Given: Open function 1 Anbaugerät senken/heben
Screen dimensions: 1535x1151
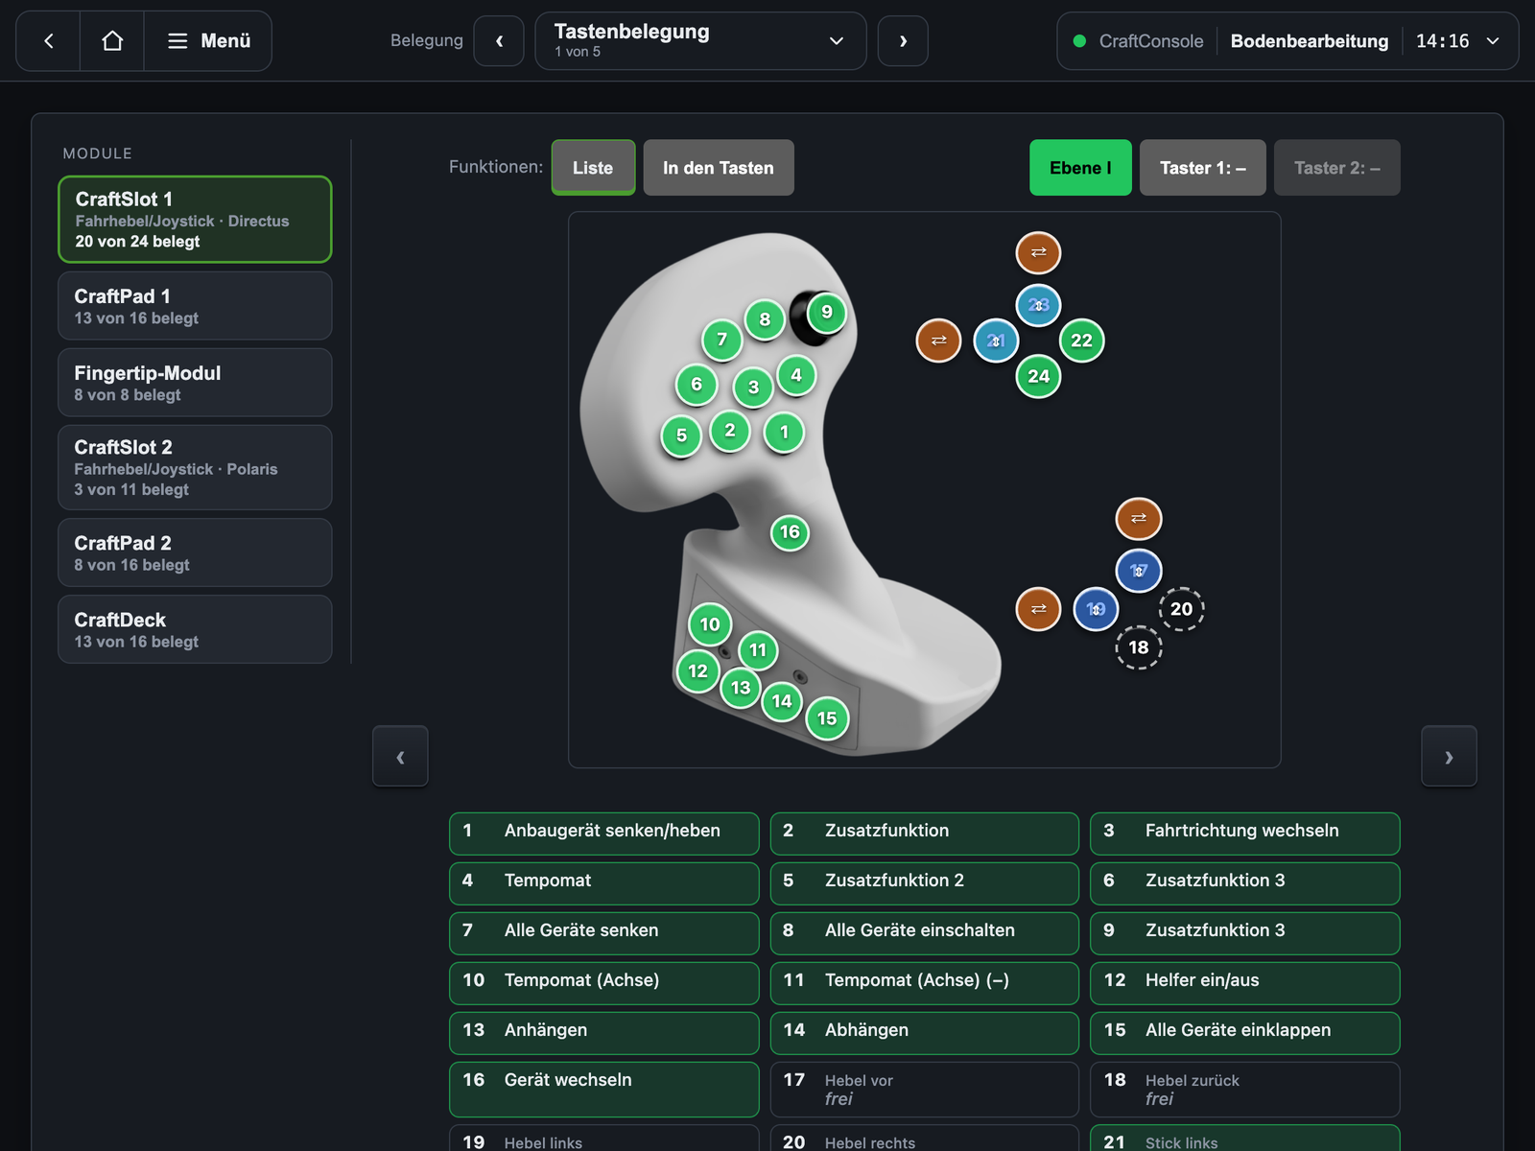Looking at the screenshot, I should click(x=604, y=834).
